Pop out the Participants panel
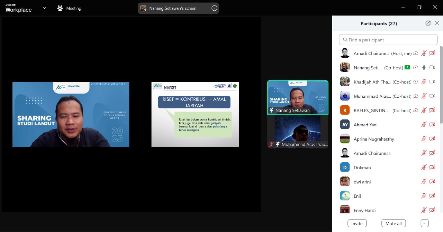This screenshot has height=232, width=443. (428, 23)
